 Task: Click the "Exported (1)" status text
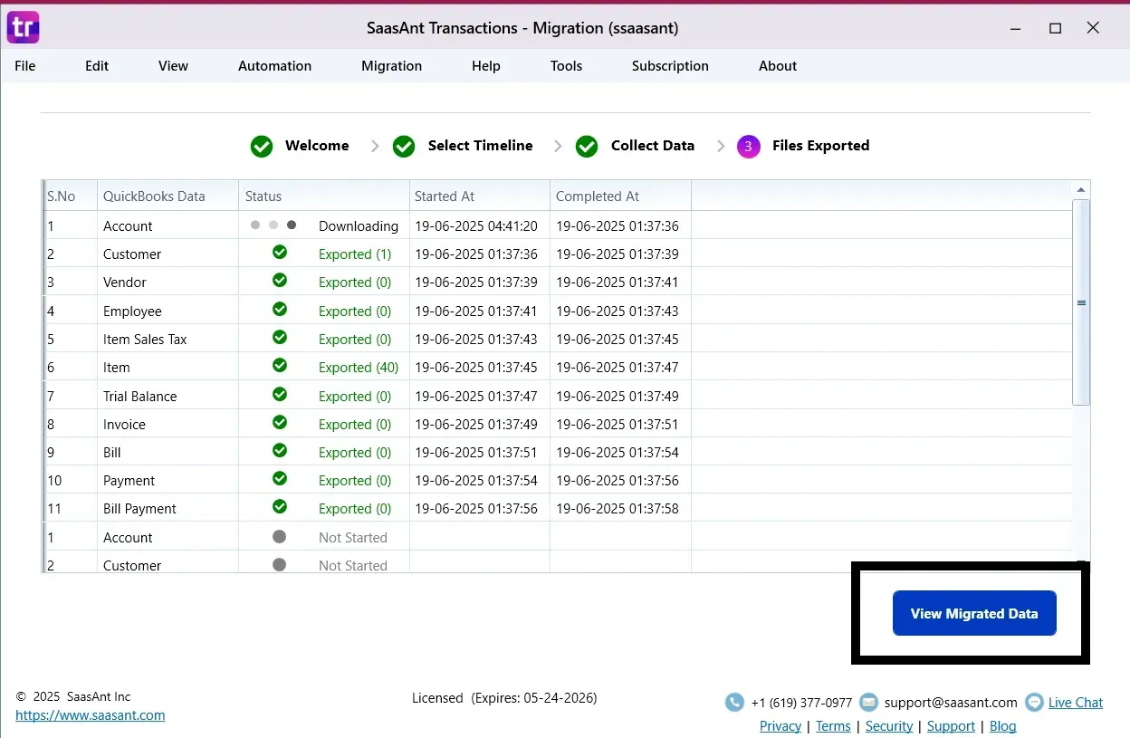coord(355,254)
